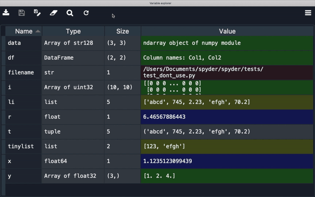Click the import data icon
The height and width of the screenshot is (197, 315).
tap(6, 13)
